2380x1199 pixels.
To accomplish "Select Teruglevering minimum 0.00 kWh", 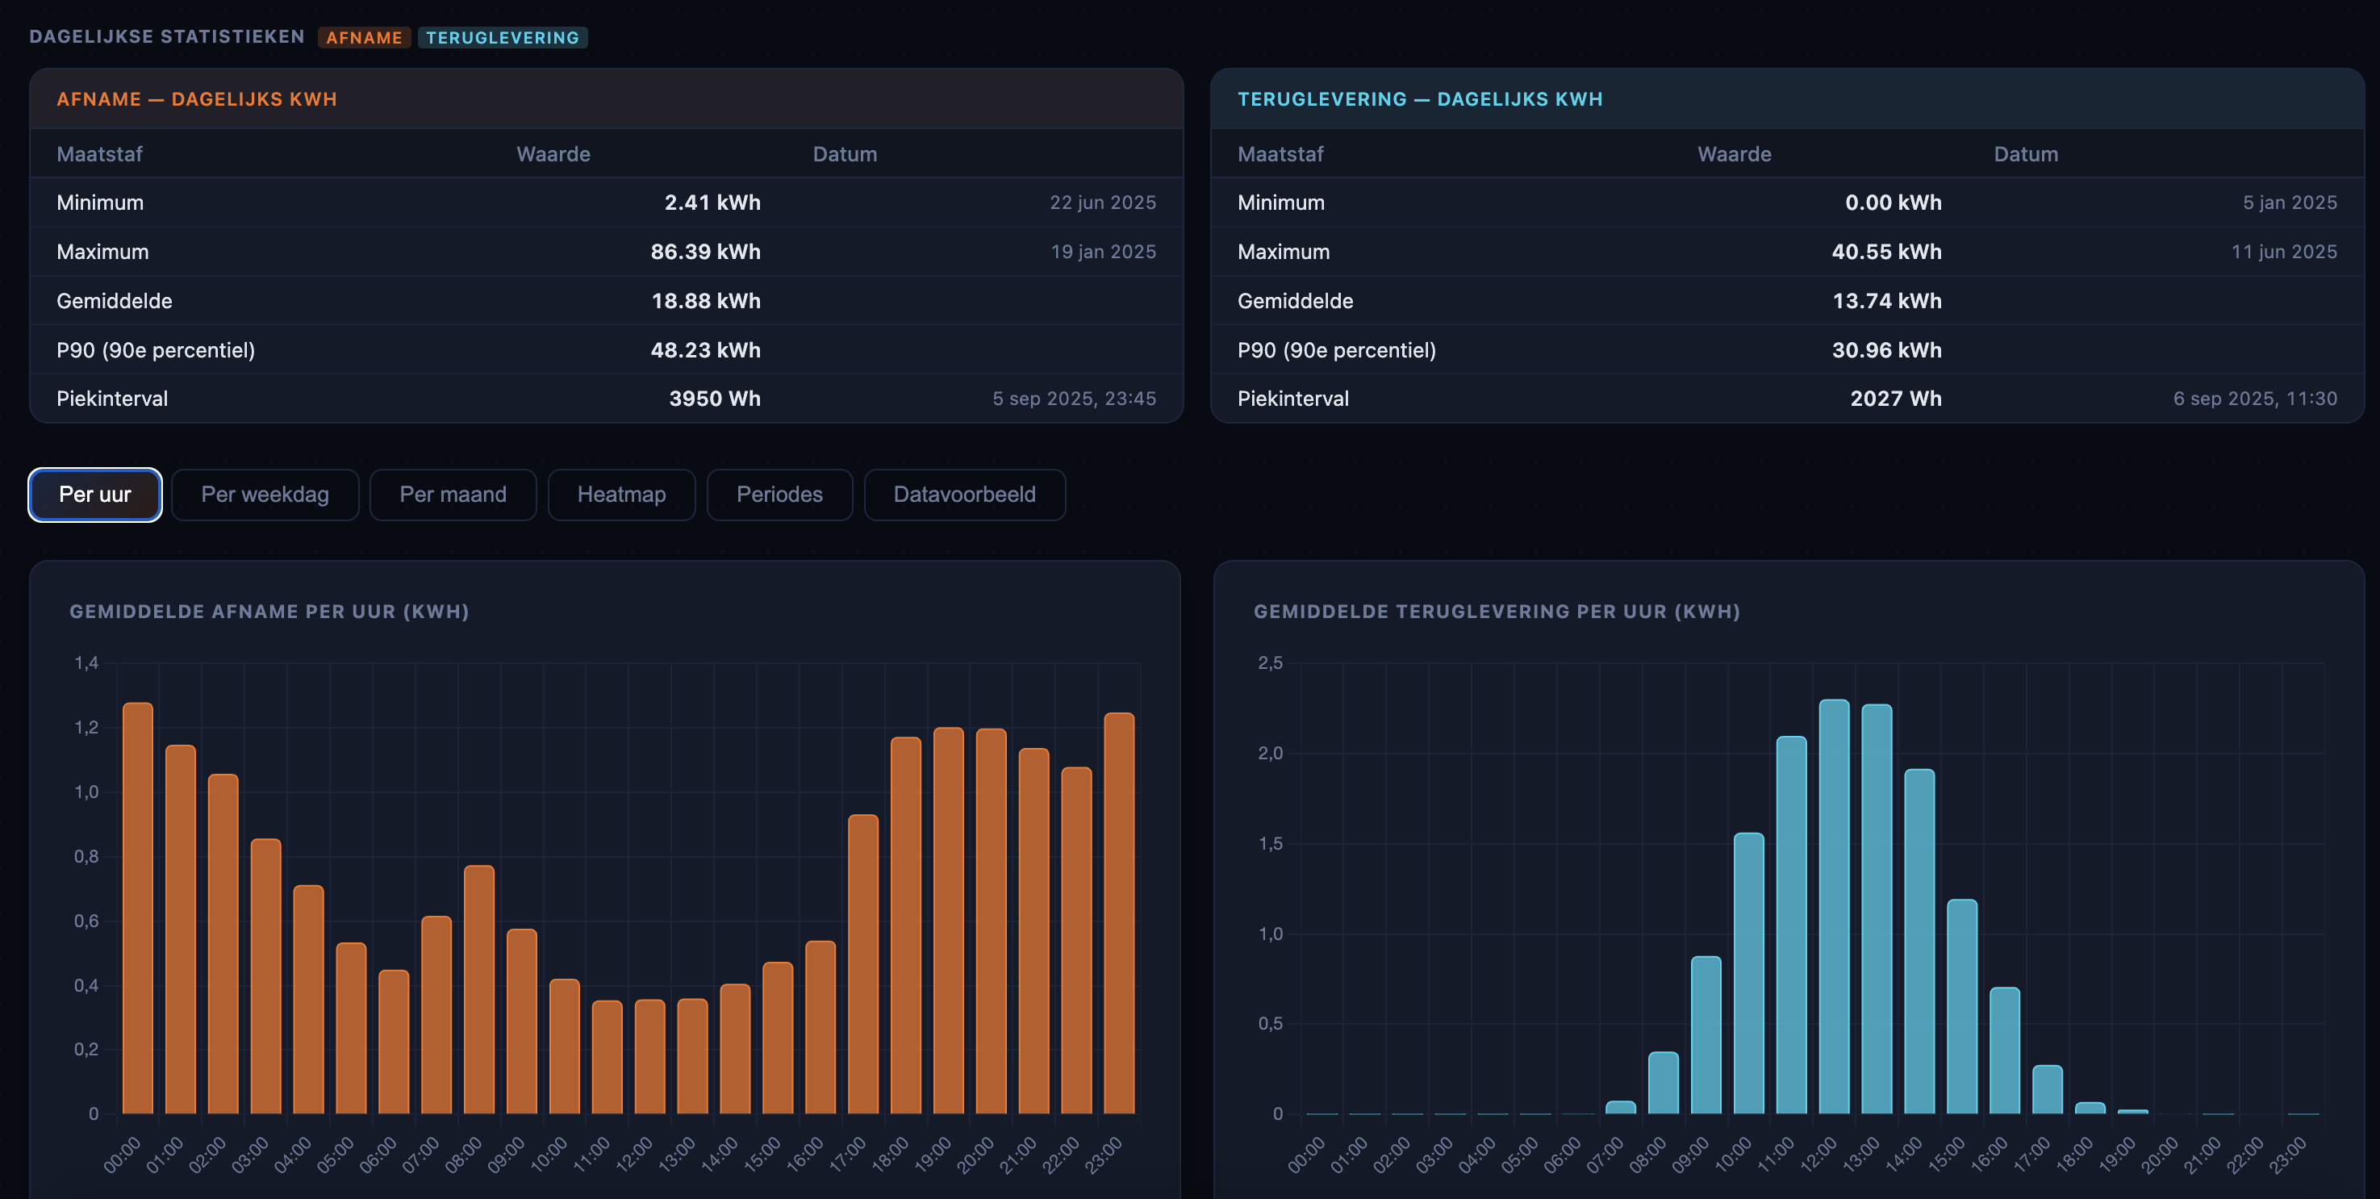I will [1893, 203].
